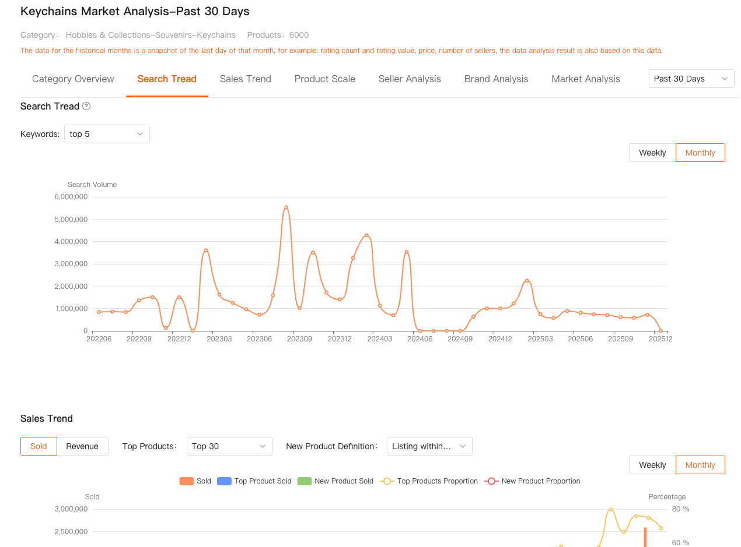Open the Keywords top 5 dropdown
Screen dimensions: 741x547
(107, 134)
